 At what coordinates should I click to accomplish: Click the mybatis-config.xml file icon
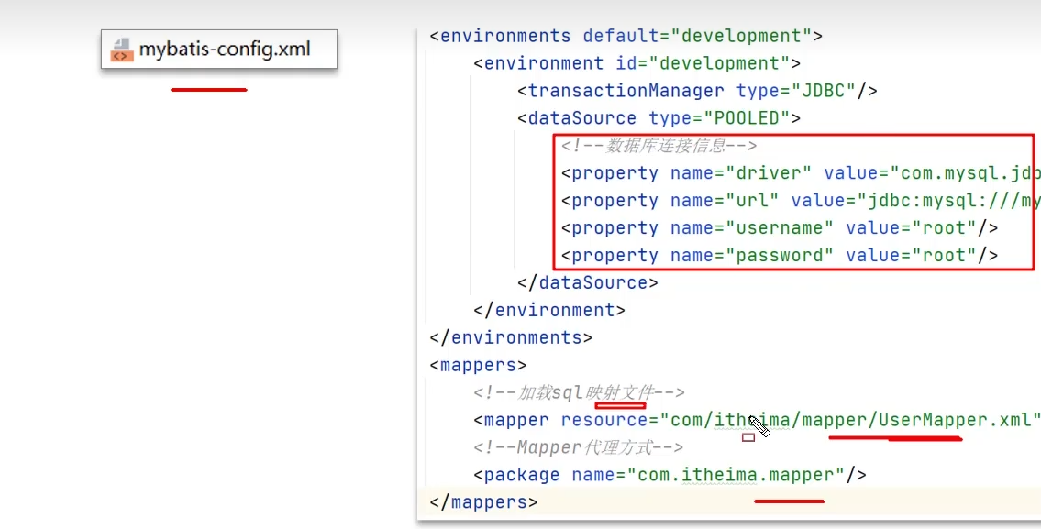121,49
